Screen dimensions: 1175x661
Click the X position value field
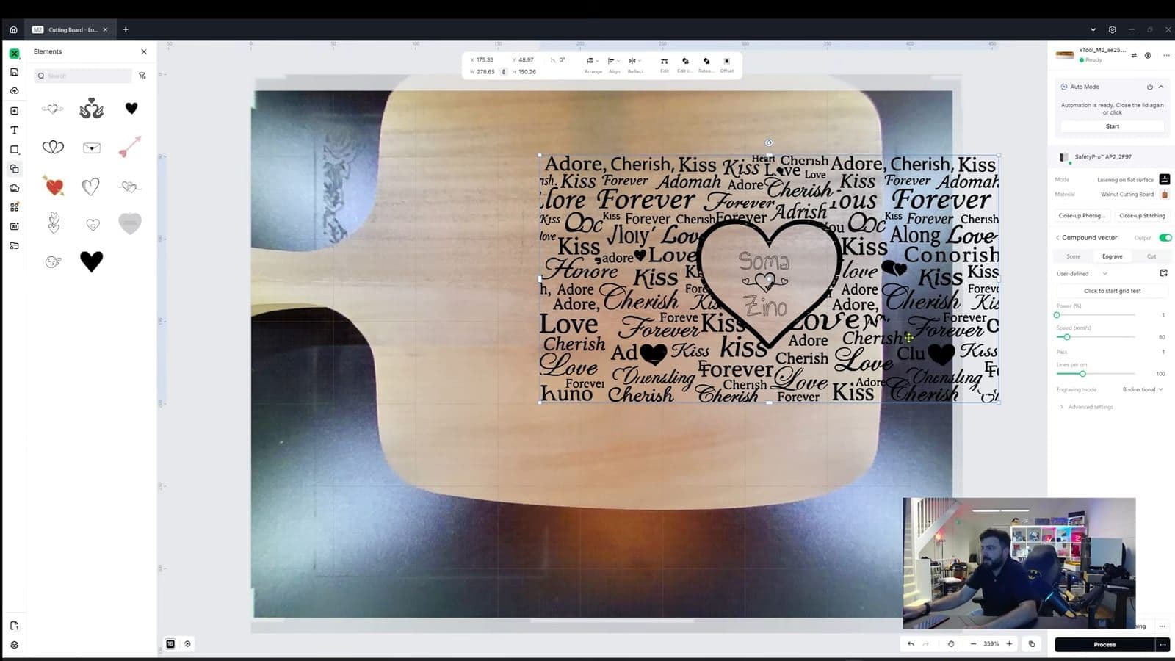(x=485, y=60)
